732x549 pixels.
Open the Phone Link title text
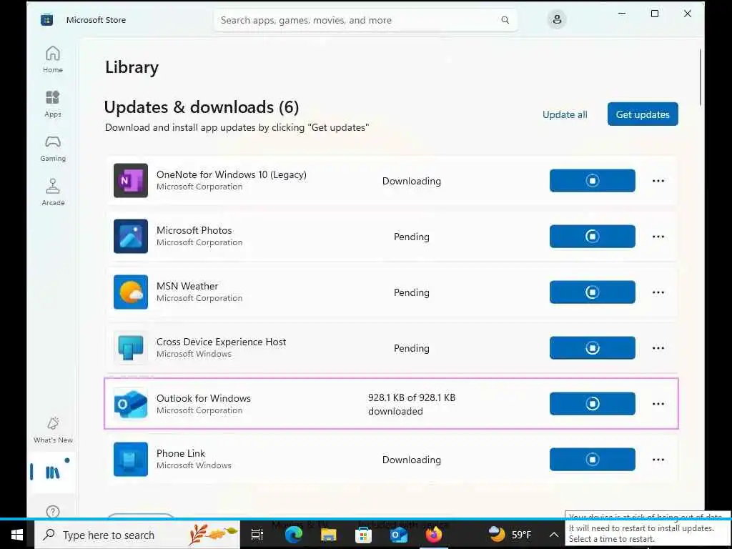[181, 453]
